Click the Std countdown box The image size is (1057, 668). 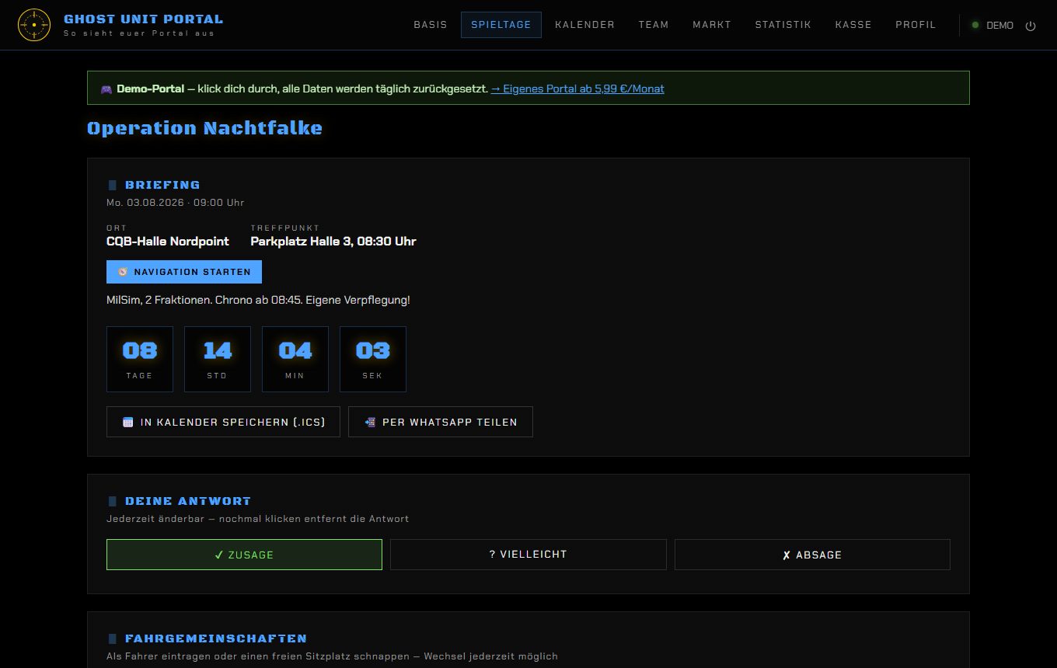(x=218, y=359)
